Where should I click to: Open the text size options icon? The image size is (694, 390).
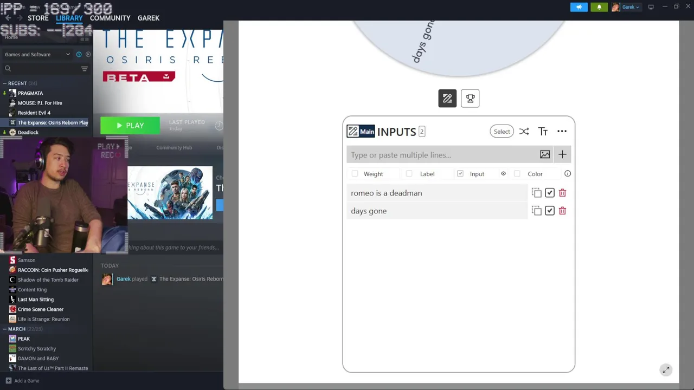[x=543, y=132]
